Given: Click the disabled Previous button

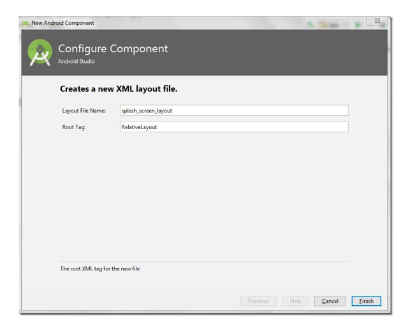Looking at the screenshot, I should (258, 301).
